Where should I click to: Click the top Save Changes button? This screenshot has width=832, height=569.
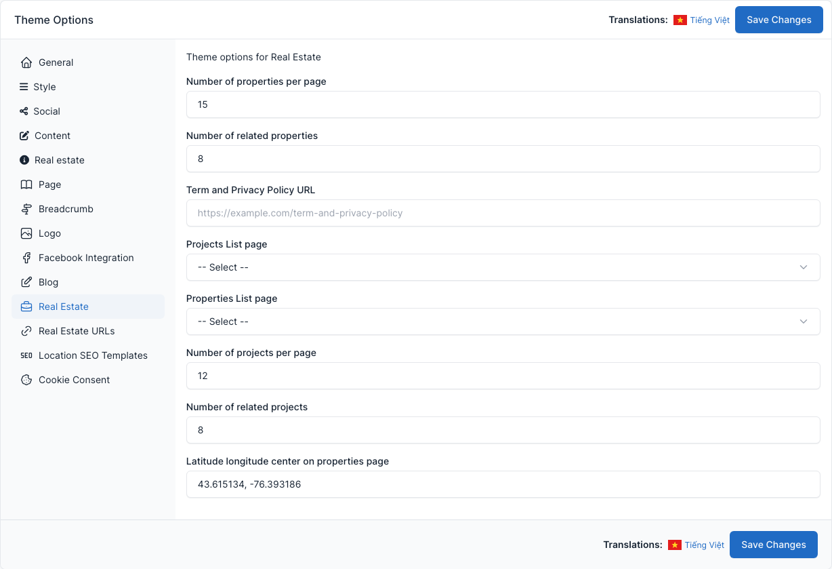(x=779, y=20)
